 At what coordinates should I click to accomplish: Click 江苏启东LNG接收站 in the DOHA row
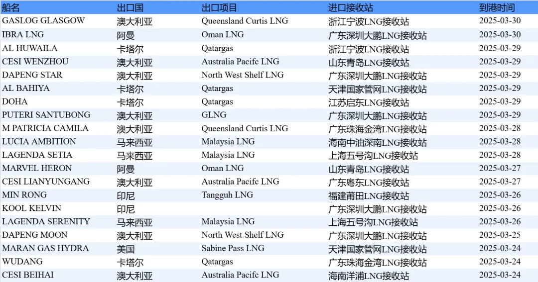pos(369,102)
